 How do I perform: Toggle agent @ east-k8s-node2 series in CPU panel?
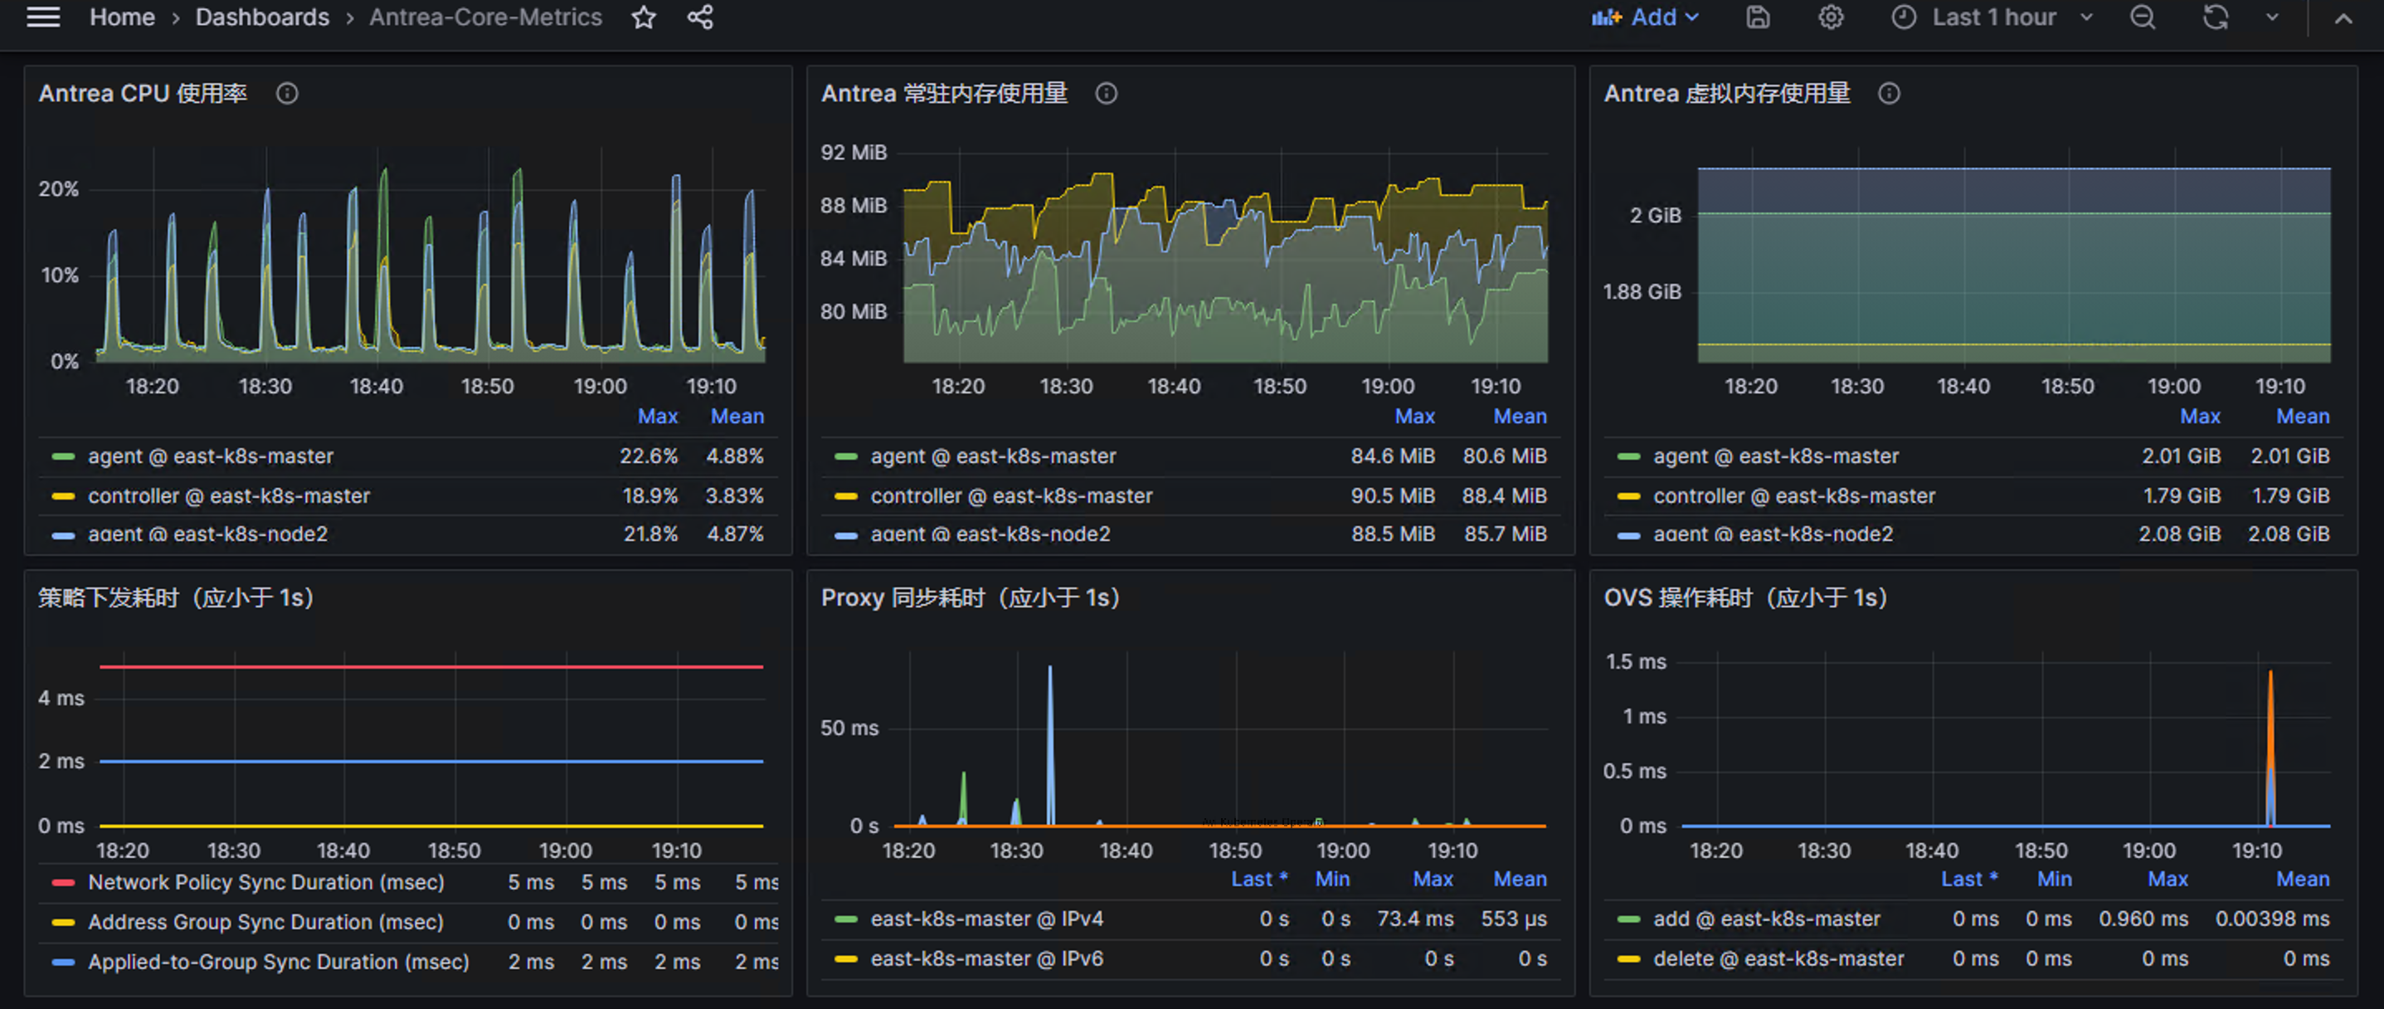tap(207, 534)
